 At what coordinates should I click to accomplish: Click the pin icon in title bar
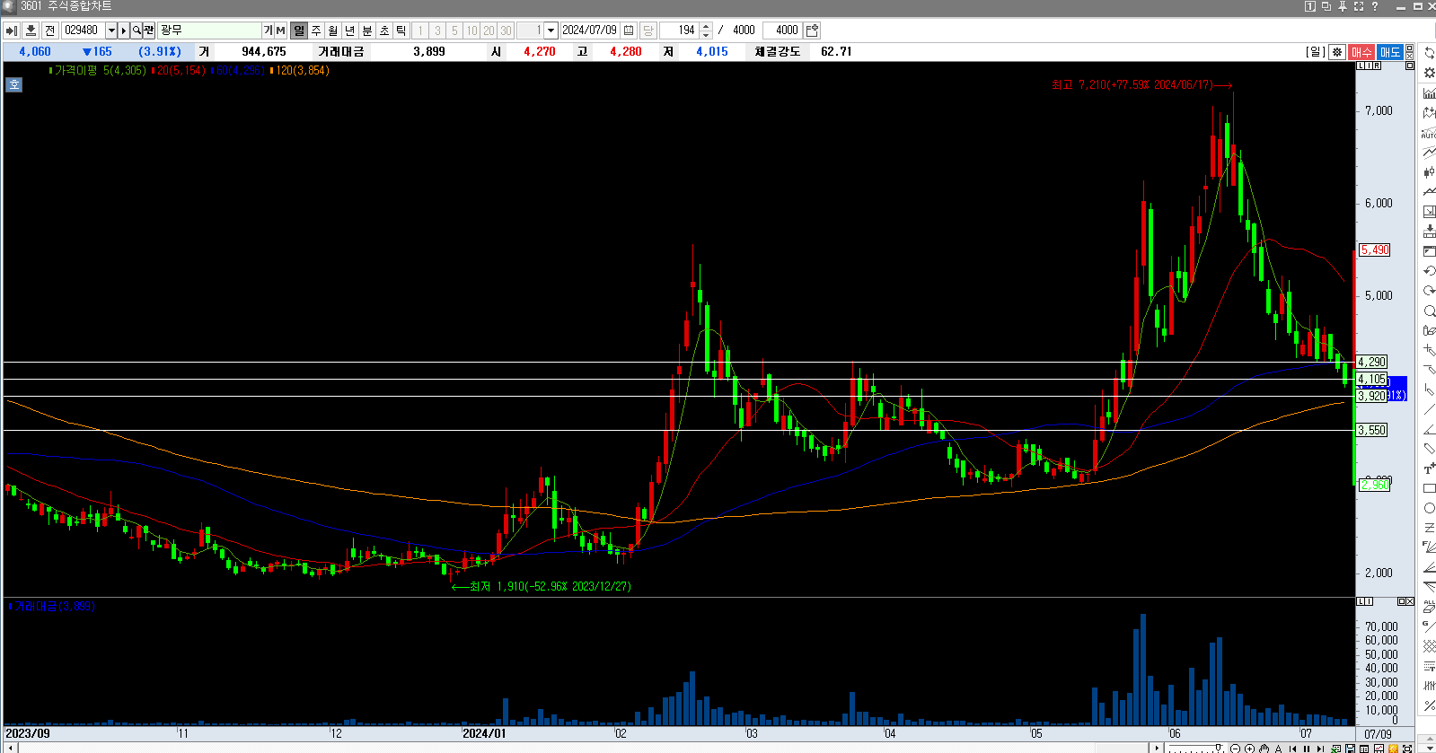(x=1343, y=6)
